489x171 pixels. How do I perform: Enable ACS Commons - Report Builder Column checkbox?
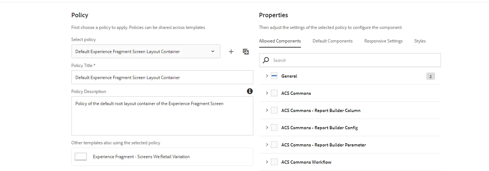click(274, 111)
